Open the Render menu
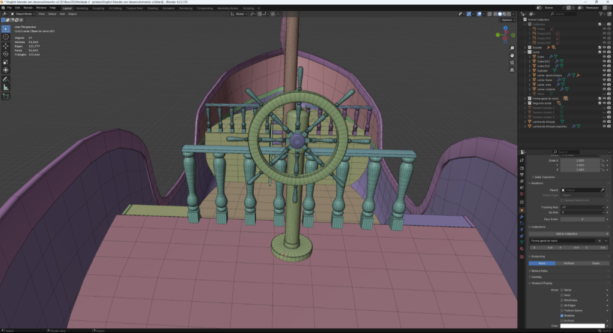Image resolution: width=613 pixels, height=333 pixels. coord(28,8)
